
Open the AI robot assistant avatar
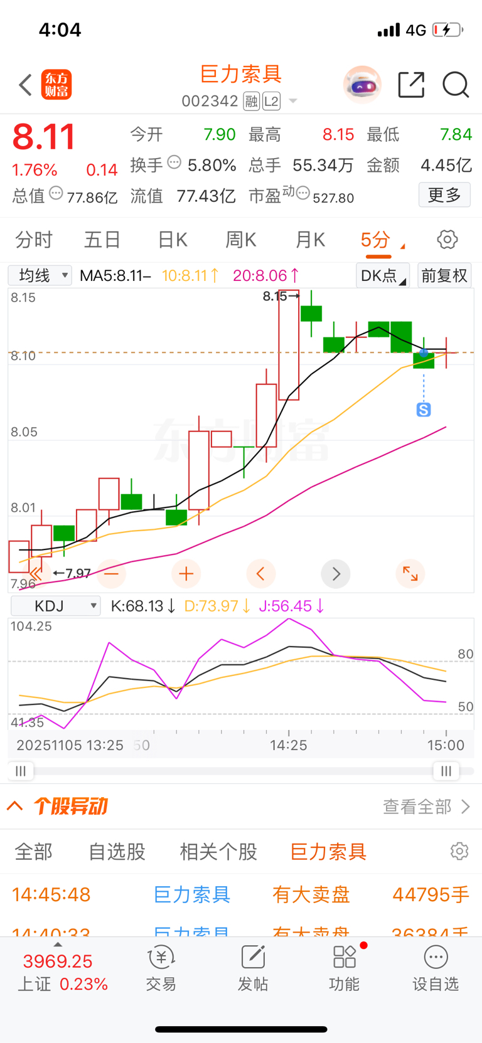point(362,85)
